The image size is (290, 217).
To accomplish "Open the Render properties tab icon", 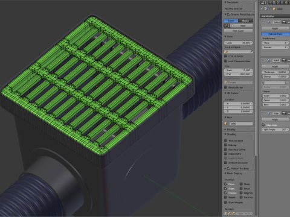I will pyautogui.click(x=270, y=2).
